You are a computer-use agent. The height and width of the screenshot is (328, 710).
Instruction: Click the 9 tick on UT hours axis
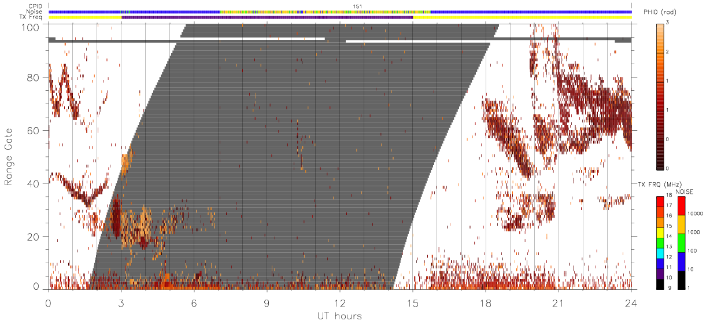coord(267,303)
